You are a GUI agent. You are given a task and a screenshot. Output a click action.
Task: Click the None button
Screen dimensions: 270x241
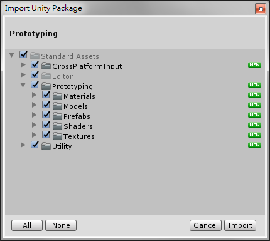pyautogui.click(x=61, y=225)
